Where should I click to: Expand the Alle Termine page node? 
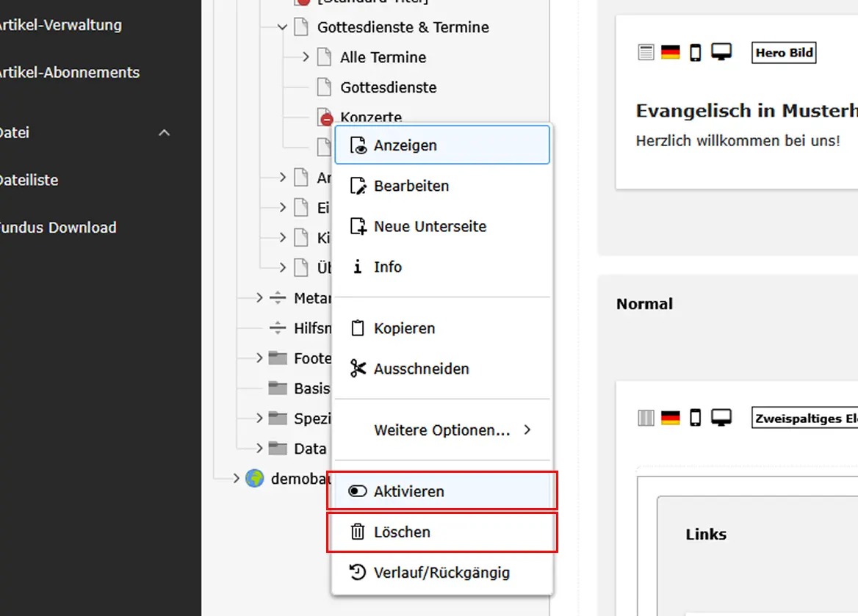pos(306,57)
